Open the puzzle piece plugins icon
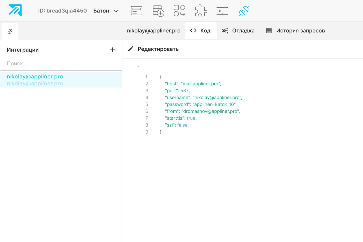This screenshot has height=242, width=363. coord(201,11)
